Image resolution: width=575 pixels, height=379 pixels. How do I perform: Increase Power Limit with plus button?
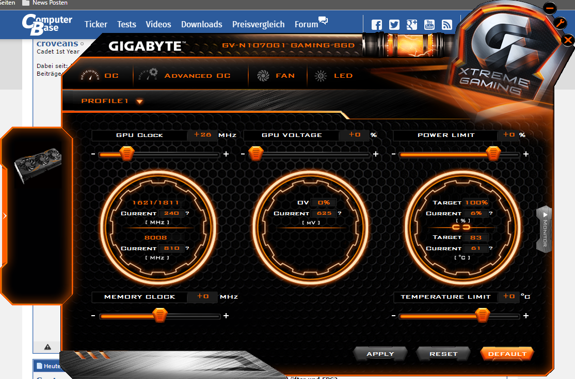click(526, 154)
